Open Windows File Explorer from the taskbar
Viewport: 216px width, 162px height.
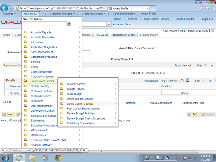(32, 158)
